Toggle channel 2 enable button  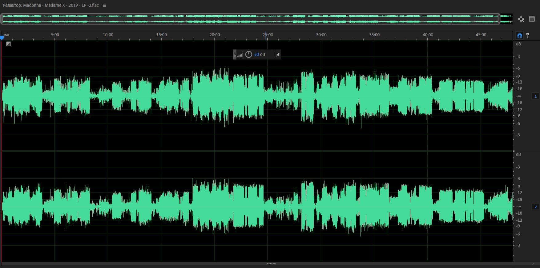coord(535,207)
